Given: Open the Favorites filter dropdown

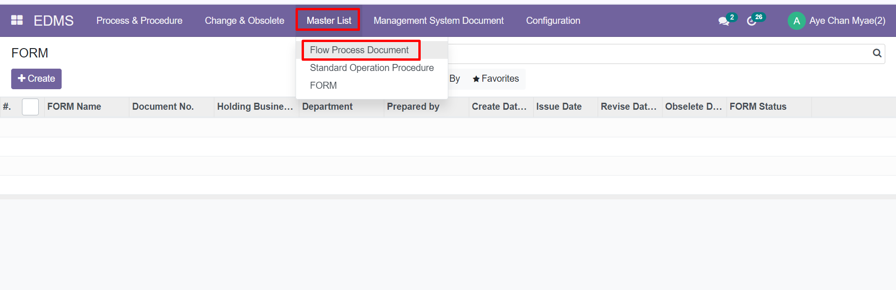Looking at the screenshot, I should tap(495, 78).
